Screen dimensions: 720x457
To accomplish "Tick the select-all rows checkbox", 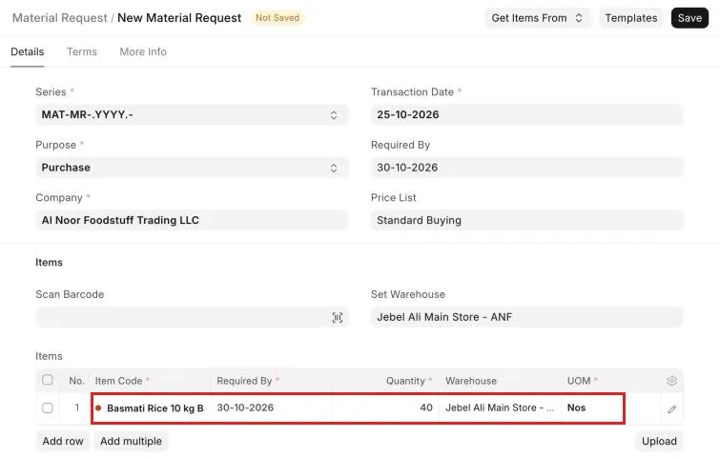I will tap(48, 380).
